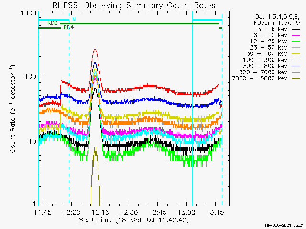The height and width of the screenshot is (229, 306).
Task: Click the '13:15' x-axis tick label
Action: pyautogui.click(x=215, y=212)
